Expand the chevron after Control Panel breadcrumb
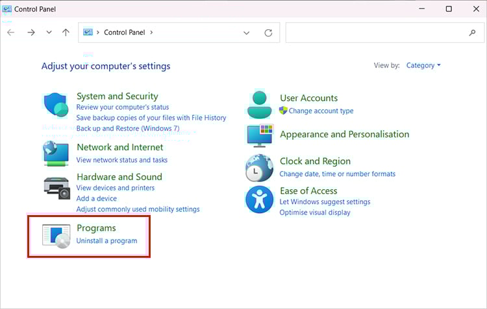 tap(151, 32)
